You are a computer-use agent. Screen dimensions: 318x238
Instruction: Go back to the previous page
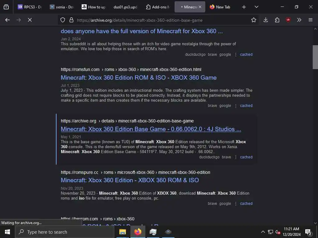[7, 20]
